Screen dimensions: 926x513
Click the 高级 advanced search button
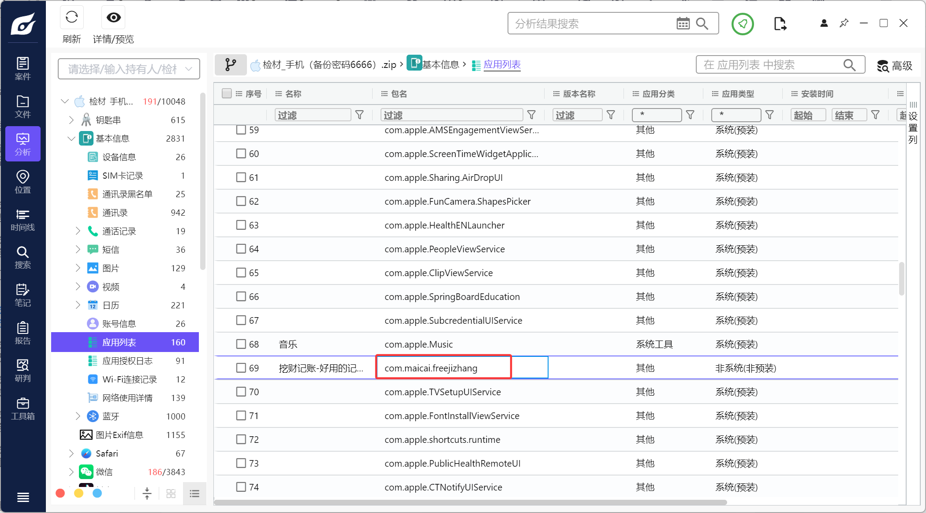[x=894, y=66]
